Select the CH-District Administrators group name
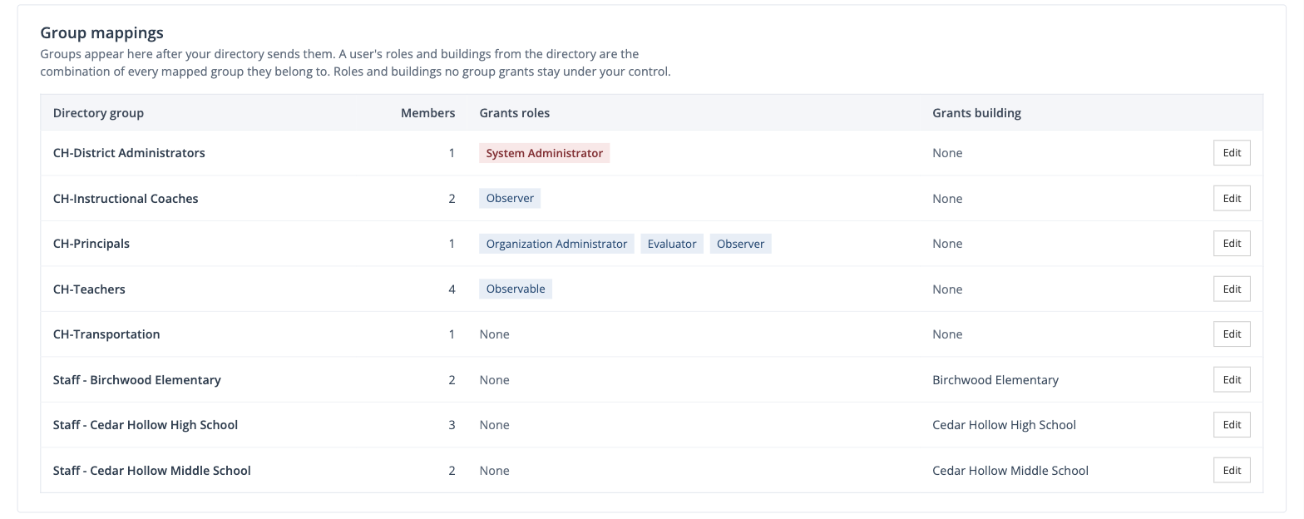Image resolution: width=1304 pixels, height=519 pixels. [129, 153]
